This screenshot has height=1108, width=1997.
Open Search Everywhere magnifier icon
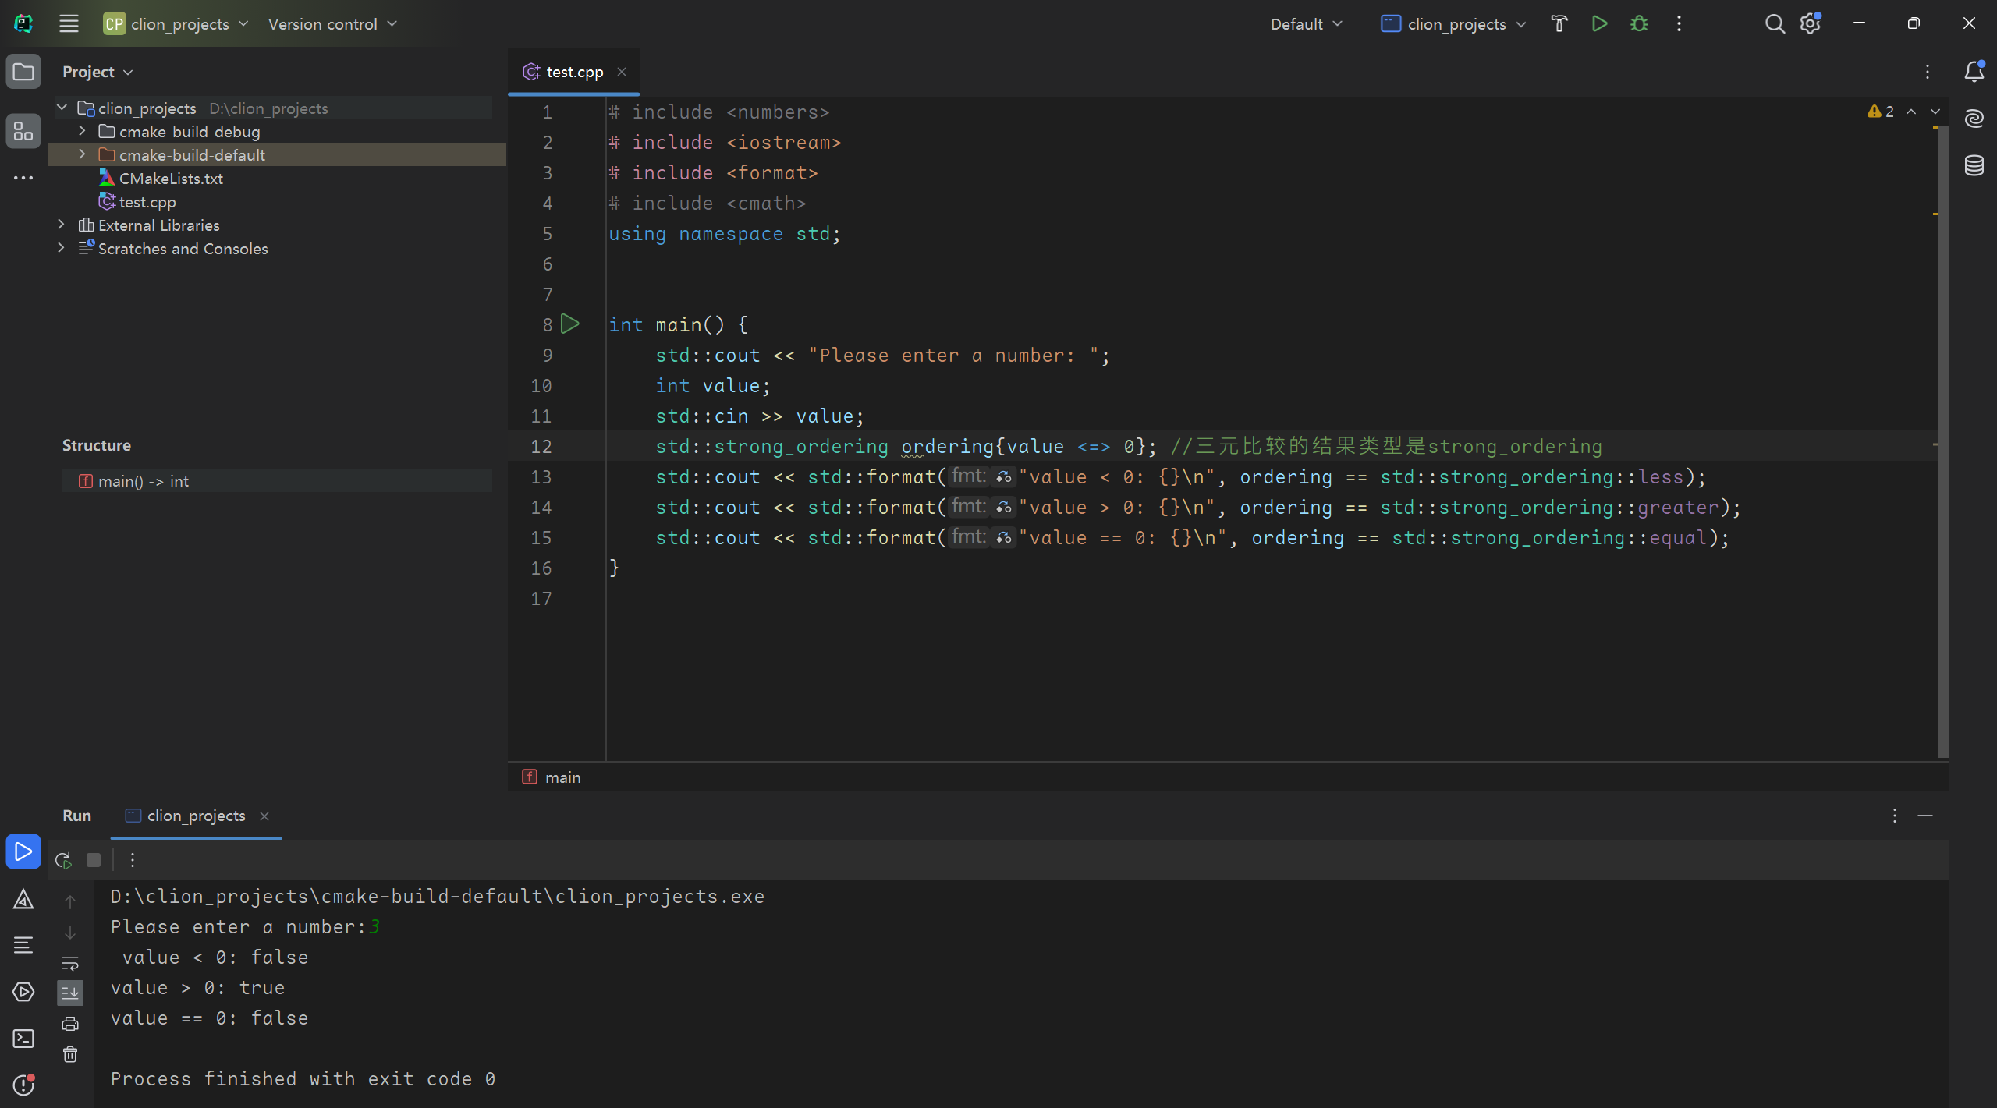point(1774,24)
